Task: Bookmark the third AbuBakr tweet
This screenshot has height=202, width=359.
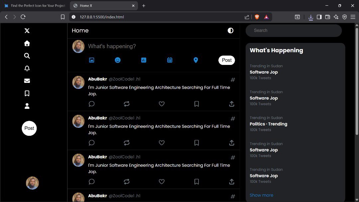Action: [x=197, y=182]
